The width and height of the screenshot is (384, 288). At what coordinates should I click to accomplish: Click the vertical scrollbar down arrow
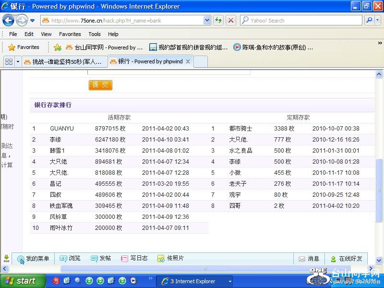point(379,260)
